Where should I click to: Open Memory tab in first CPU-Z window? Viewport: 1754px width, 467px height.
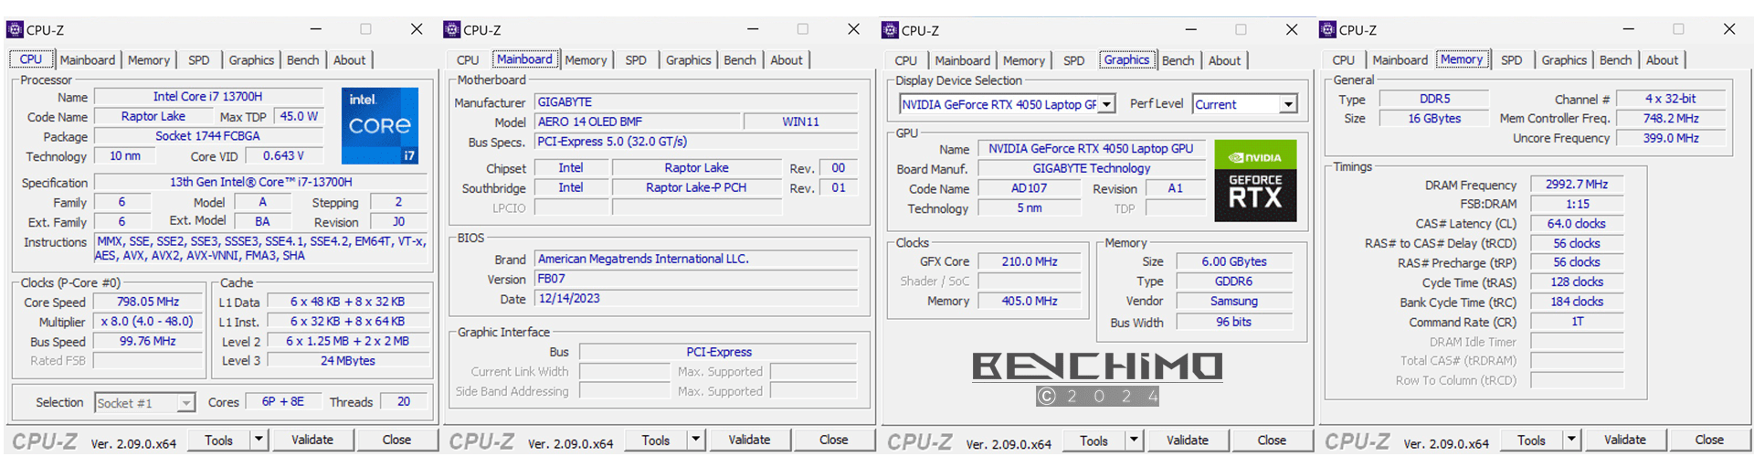point(149,60)
